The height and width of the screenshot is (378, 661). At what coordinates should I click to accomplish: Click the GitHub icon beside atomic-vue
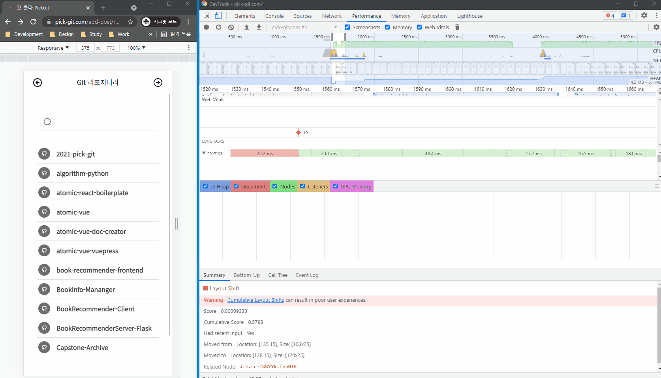tap(44, 212)
